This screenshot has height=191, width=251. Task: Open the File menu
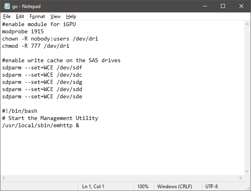pyautogui.click(x=7, y=16)
